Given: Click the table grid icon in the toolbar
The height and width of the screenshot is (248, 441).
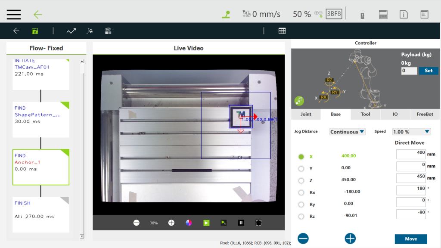Looking at the screenshot, I should point(282,31).
